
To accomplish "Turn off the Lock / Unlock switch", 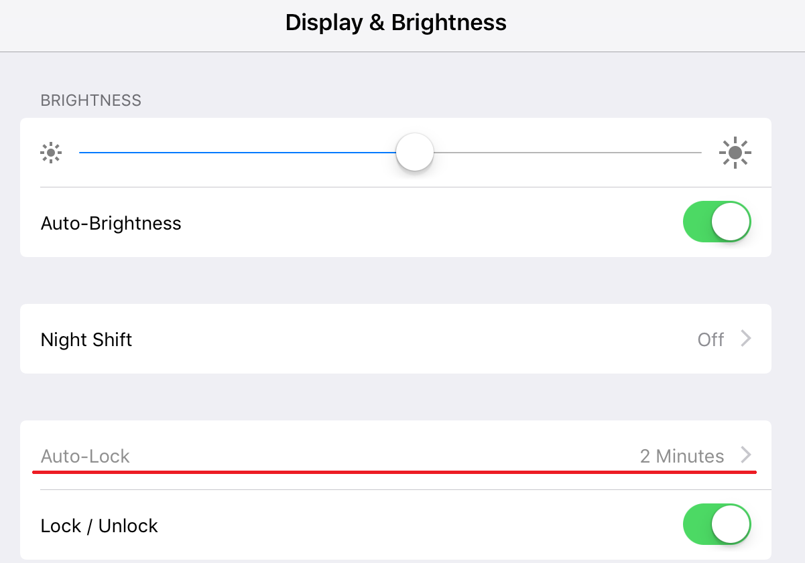I will pyautogui.click(x=717, y=524).
